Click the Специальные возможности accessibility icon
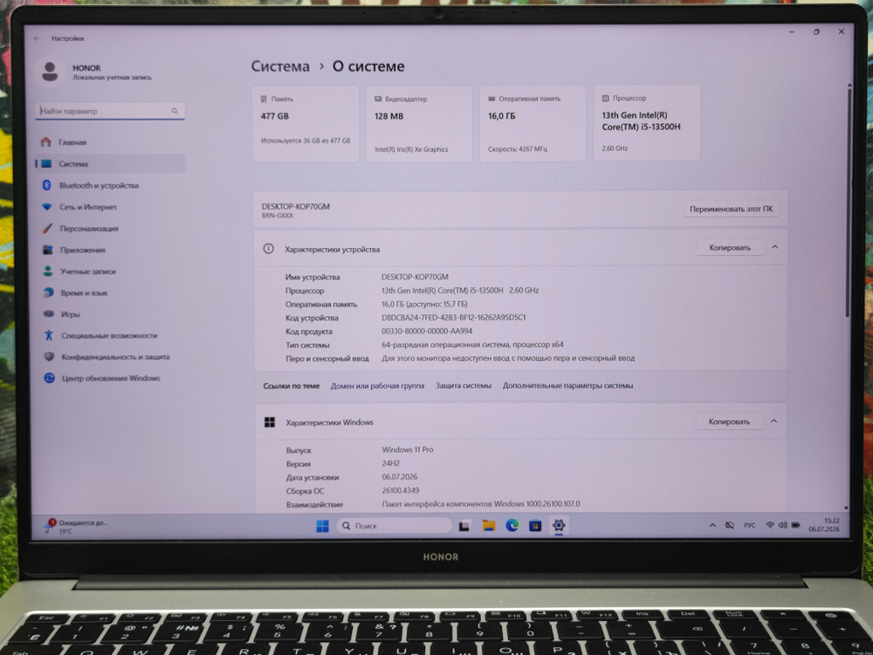Viewport: 873px width, 655px height. 49,335
